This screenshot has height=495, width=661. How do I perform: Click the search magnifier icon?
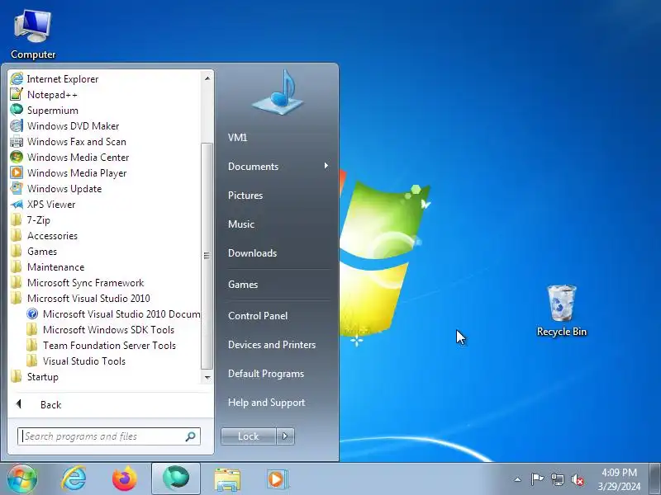(x=191, y=436)
